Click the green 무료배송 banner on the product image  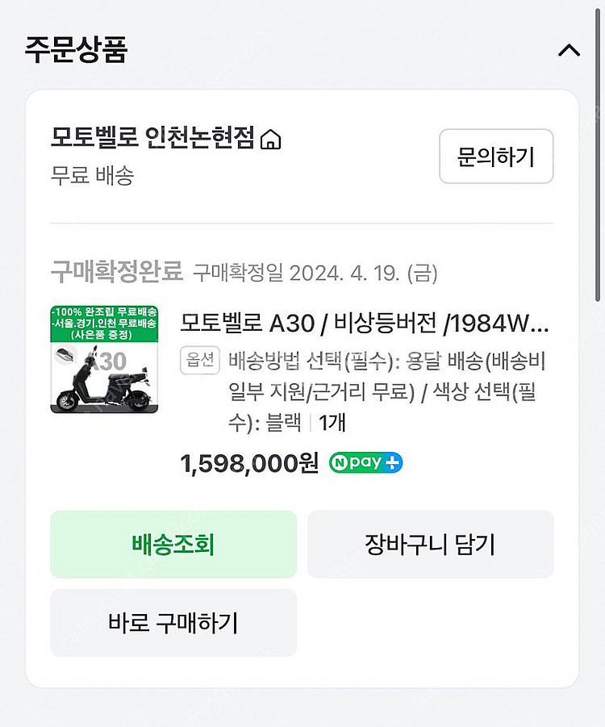coord(104,323)
